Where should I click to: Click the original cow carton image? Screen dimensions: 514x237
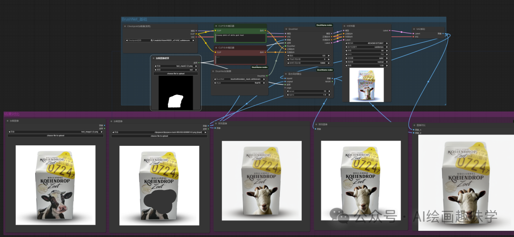click(x=55, y=185)
